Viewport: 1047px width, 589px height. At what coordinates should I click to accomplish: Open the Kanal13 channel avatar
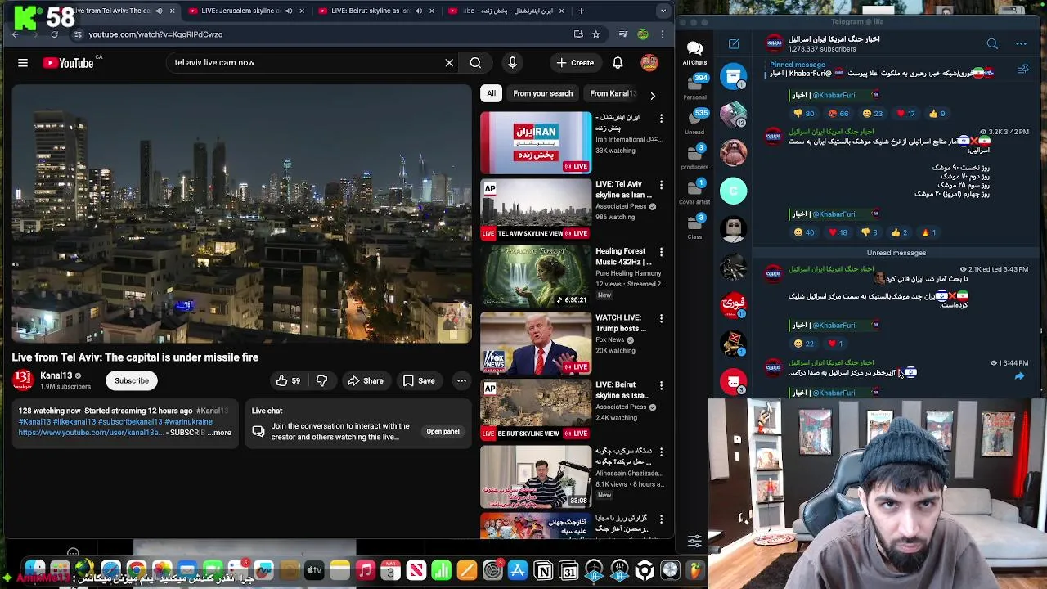pos(23,380)
